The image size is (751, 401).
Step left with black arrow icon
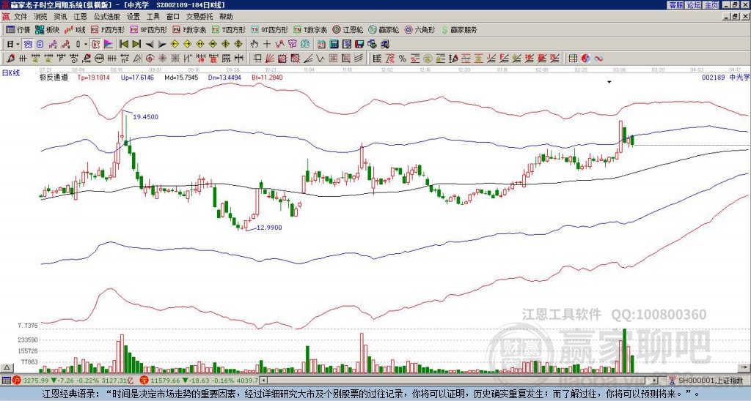(150, 45)
